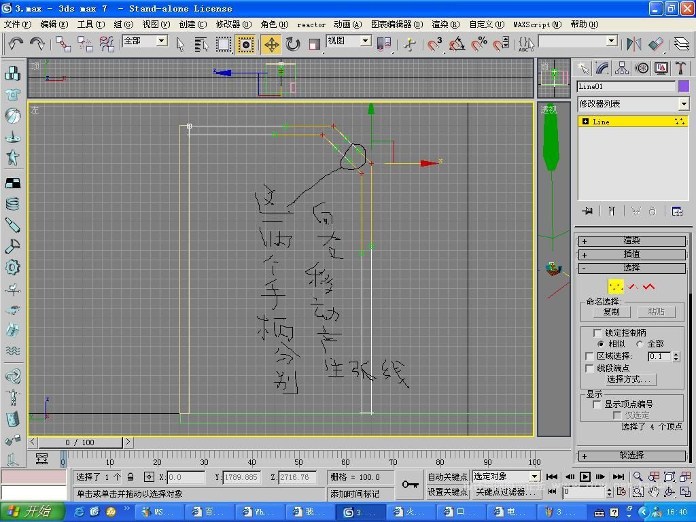Open the 修改器(O) menu
This screenshot has height=522, width=696.
(x=234, y=24)
